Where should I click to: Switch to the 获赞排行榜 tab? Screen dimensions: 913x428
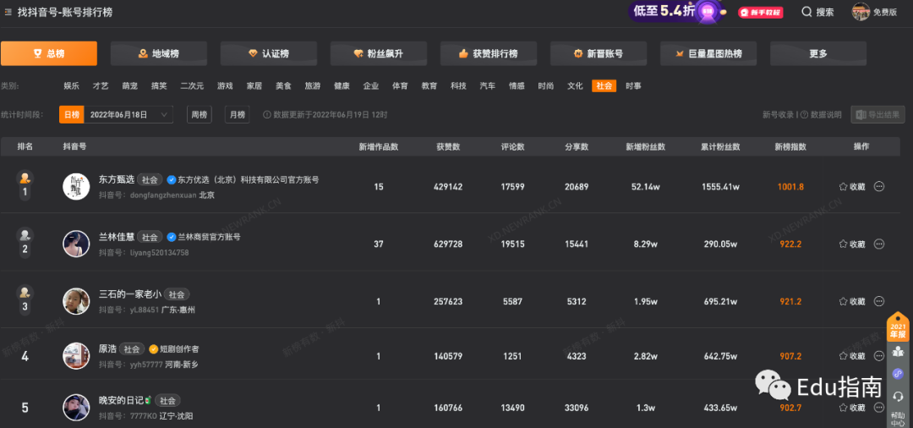pos(489,53)
